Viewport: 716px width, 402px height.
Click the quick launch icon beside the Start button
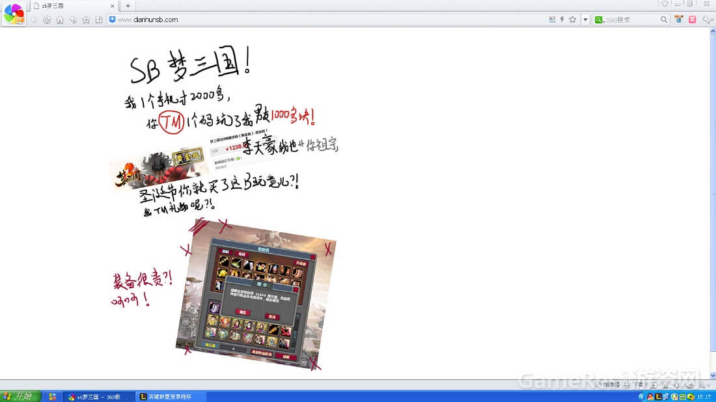(53, 397)
